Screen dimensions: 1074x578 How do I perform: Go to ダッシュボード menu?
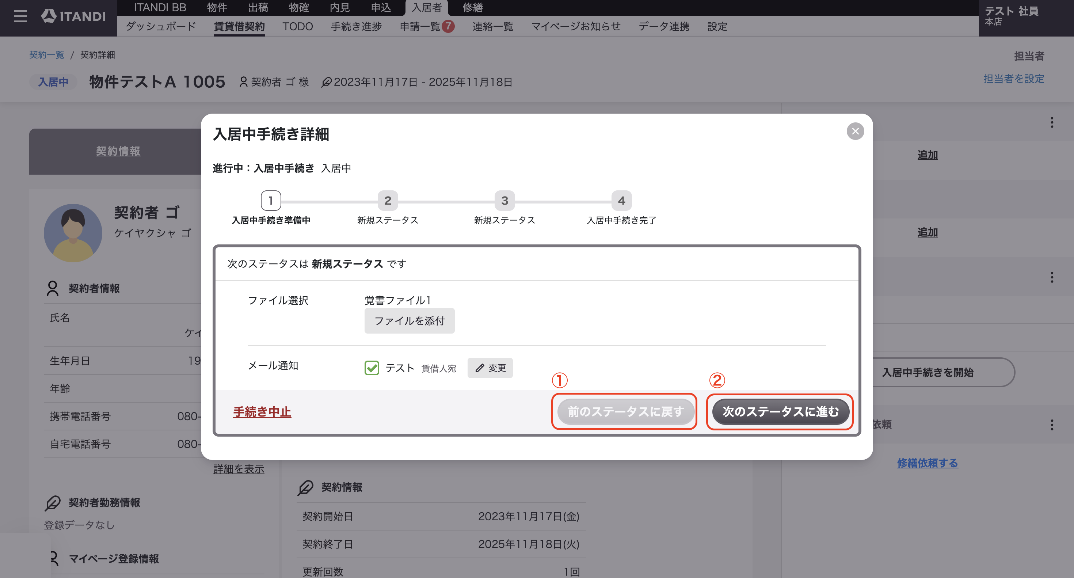coord(160,26)
